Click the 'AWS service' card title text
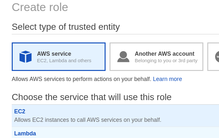219x138 pixels. tap(54, 54)
